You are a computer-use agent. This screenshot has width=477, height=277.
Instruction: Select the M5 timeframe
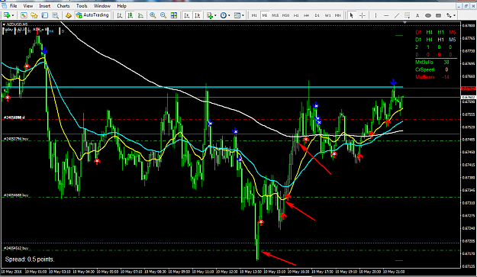265,15
